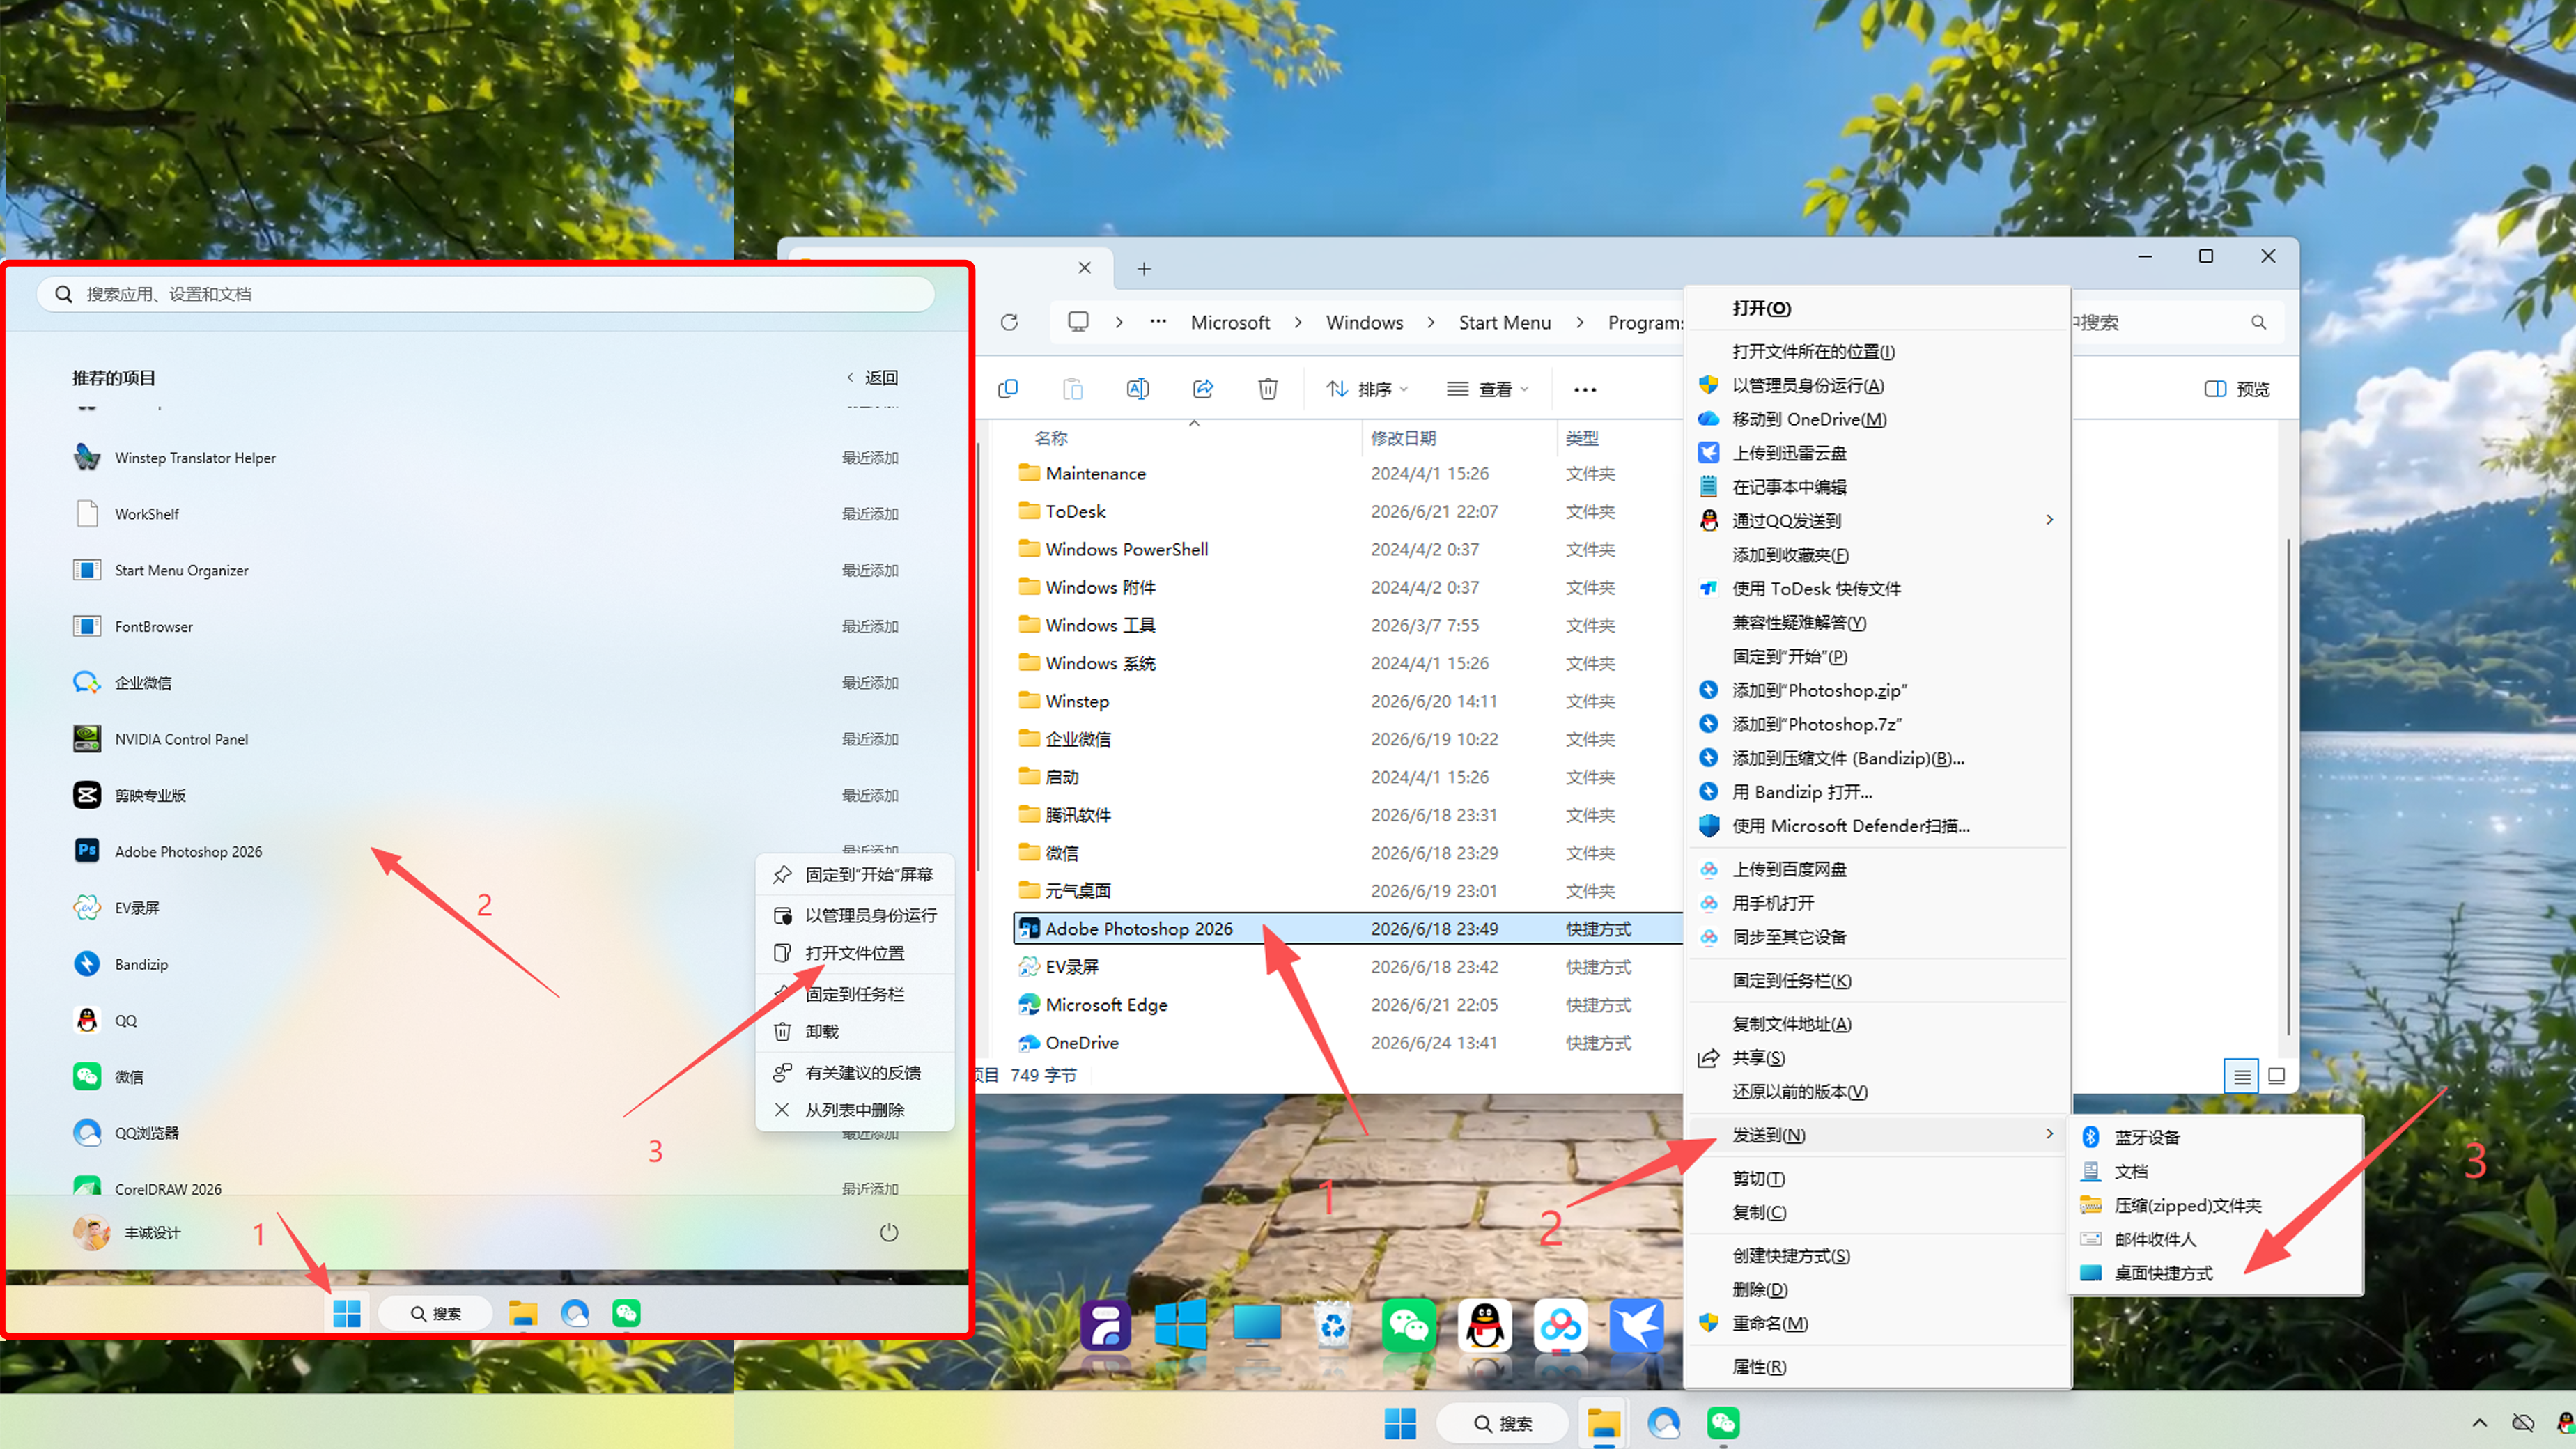Expand the chevron after Microsoft in the breadcrumb

[1298, 322]
